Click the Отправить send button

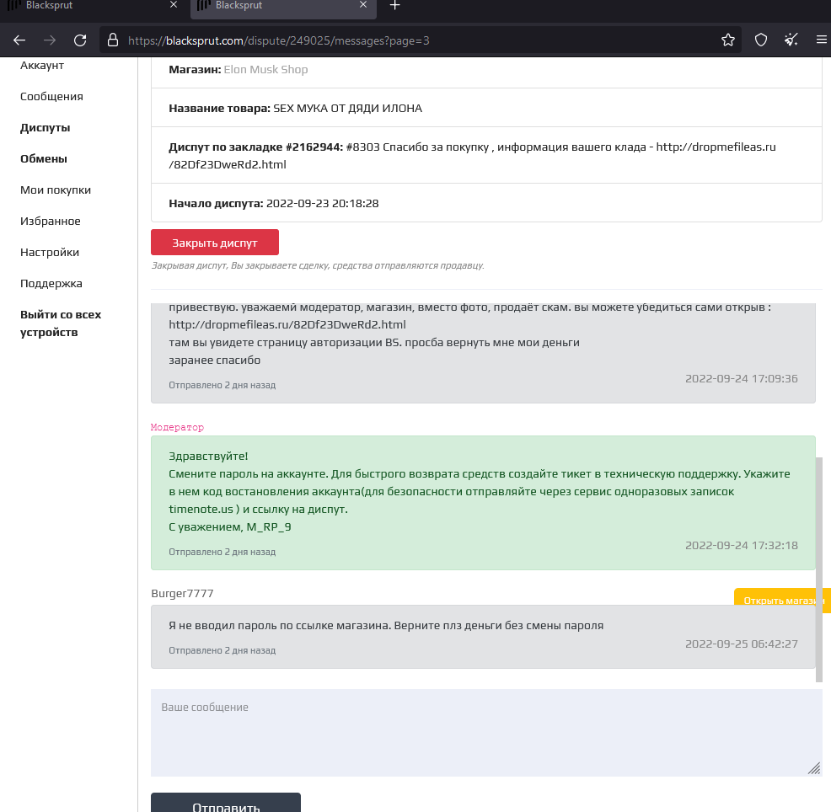coord(226,803)
